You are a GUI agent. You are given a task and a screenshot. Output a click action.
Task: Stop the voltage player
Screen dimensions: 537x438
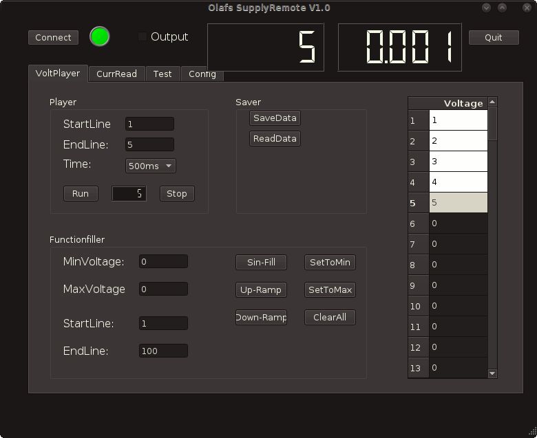coord(177,193)
